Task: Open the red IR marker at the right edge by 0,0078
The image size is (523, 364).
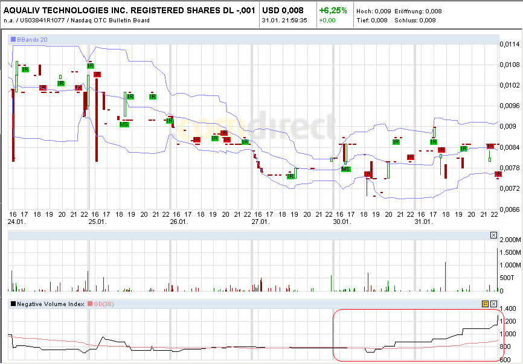Action: point(498,174)
